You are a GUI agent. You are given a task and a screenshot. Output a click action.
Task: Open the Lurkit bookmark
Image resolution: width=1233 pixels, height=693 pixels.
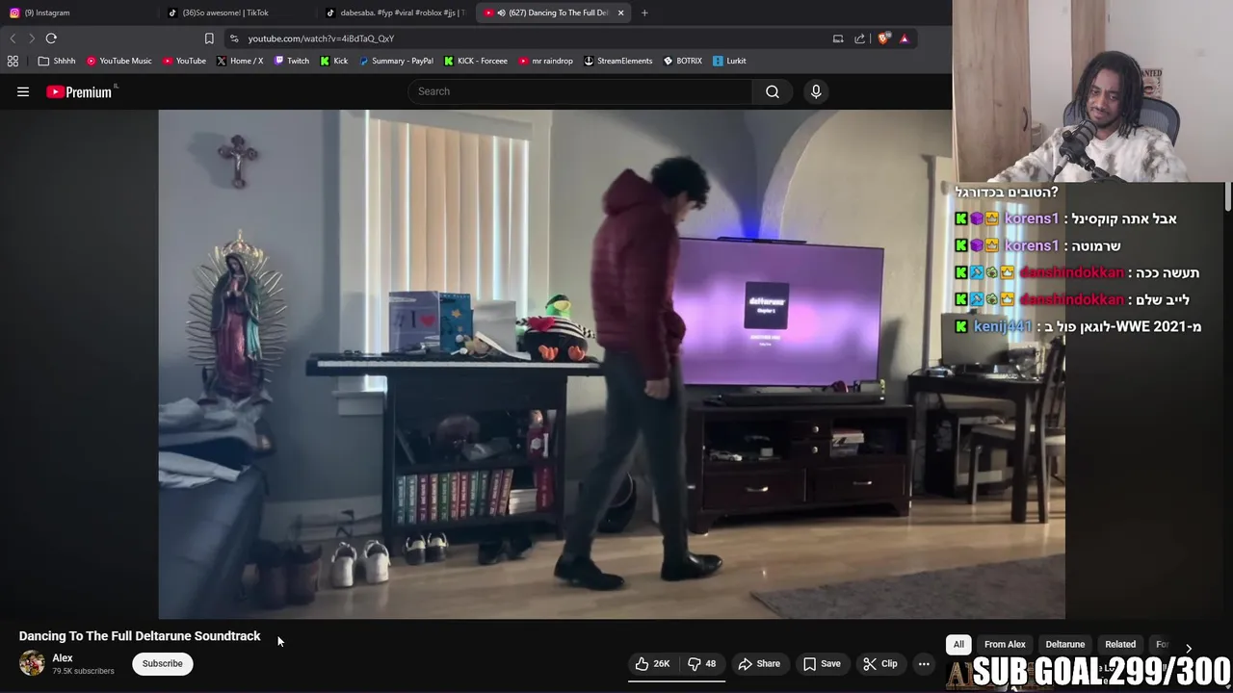tap(730, 61)
